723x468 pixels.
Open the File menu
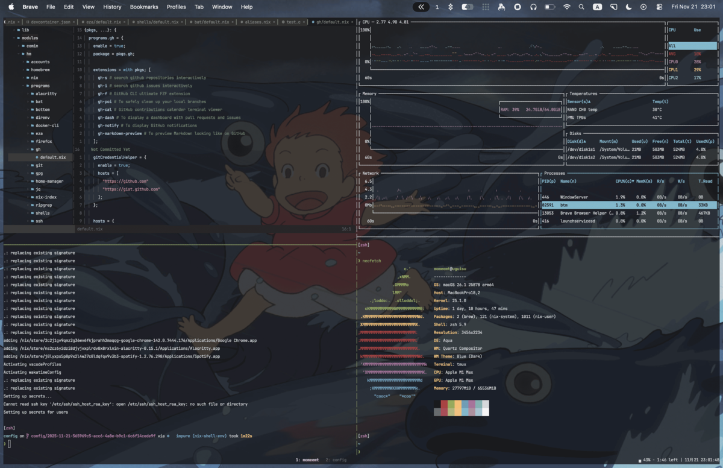pyautogui.click(x=51, y=7)
